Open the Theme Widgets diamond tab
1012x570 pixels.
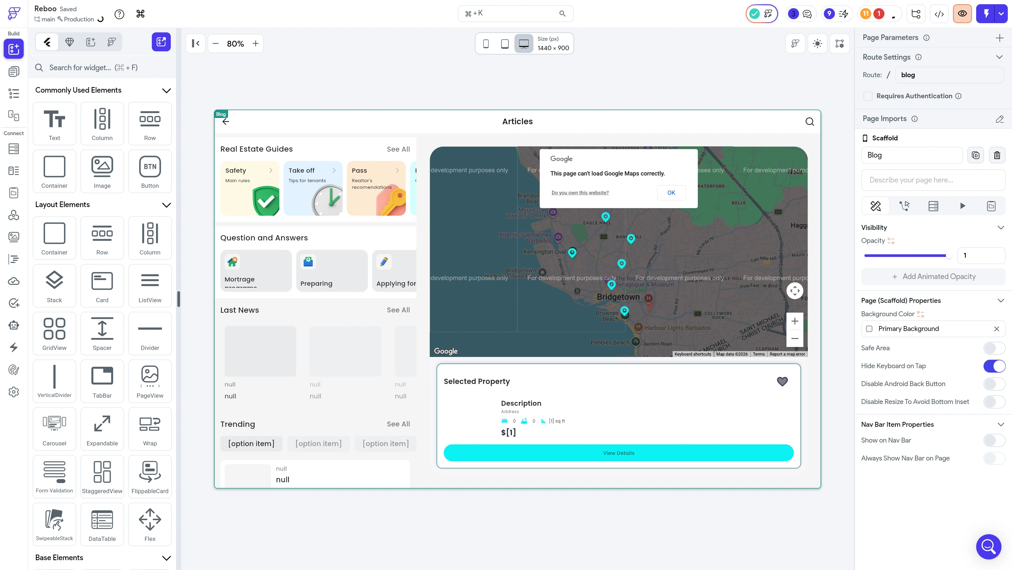70,42
